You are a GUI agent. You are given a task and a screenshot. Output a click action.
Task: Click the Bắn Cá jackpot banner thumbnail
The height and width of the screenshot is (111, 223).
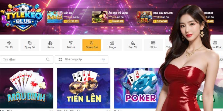click(x=55, y=17)
